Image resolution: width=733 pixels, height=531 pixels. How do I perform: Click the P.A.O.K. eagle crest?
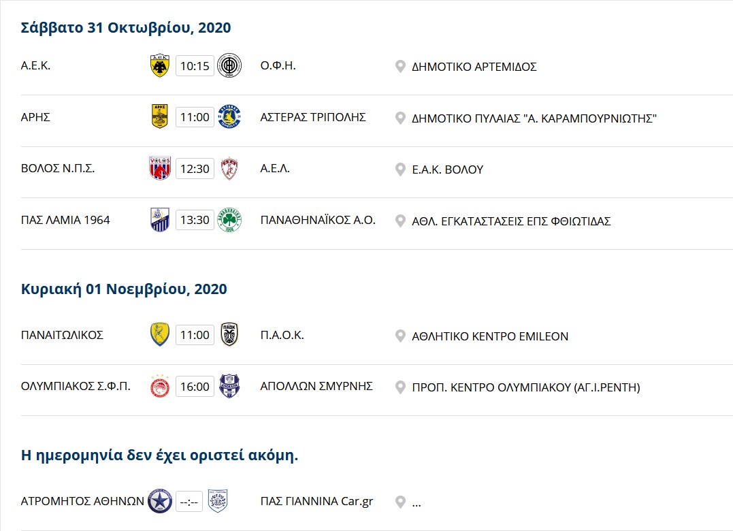(x=229, y=335)
